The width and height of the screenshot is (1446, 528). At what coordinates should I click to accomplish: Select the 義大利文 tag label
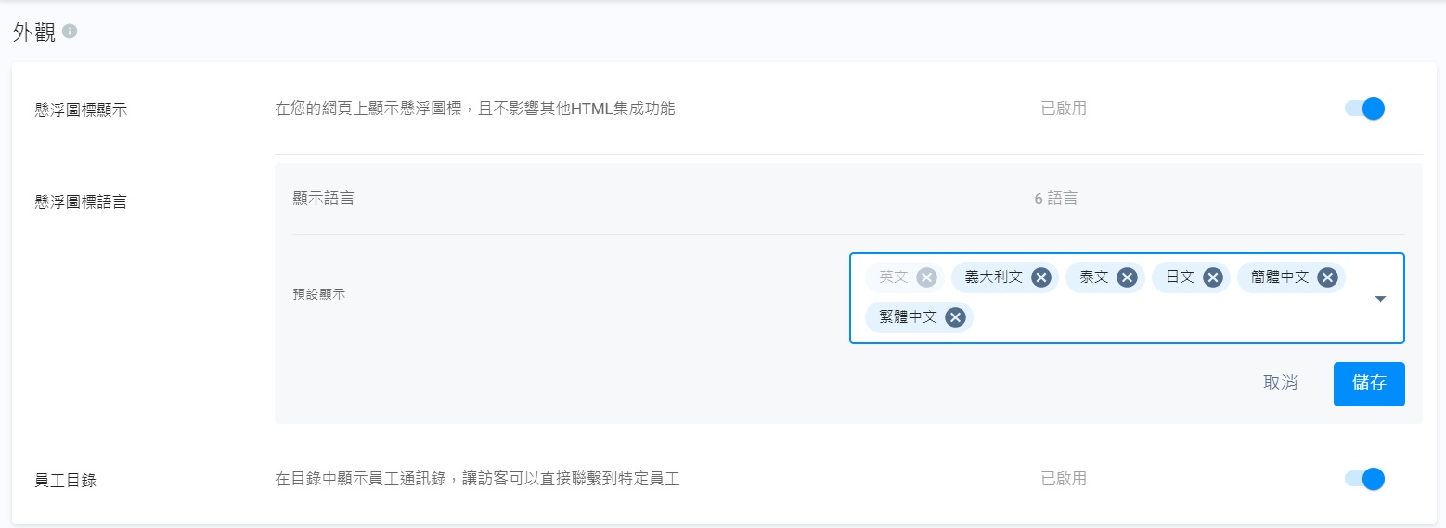[x=993, y=277]
